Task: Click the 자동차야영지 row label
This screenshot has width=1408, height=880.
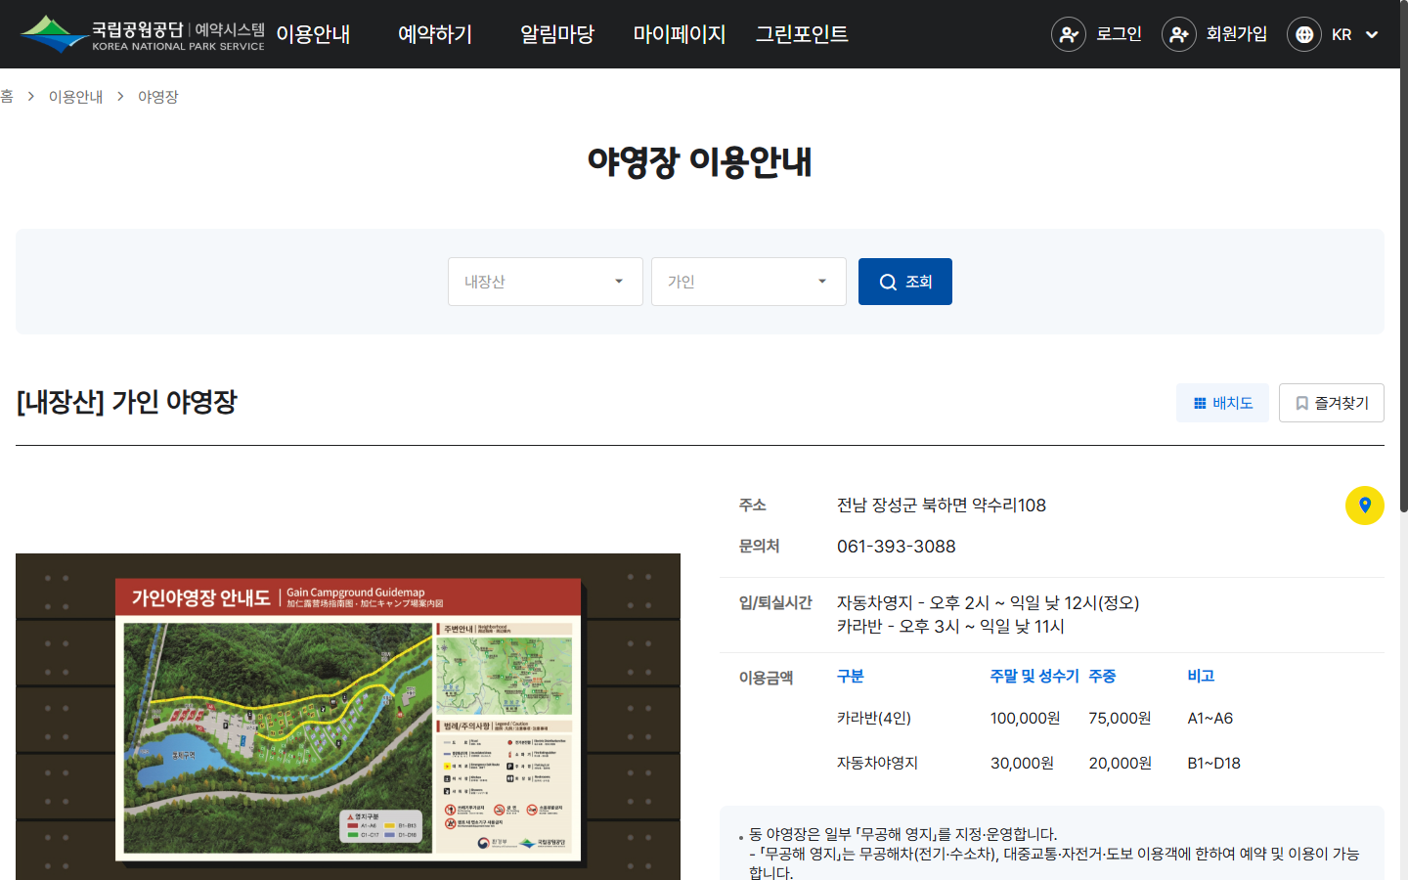Action: pyautogui.click(x=877, y=764)
